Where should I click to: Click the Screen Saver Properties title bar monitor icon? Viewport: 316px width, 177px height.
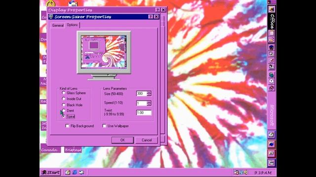[51, 17]
